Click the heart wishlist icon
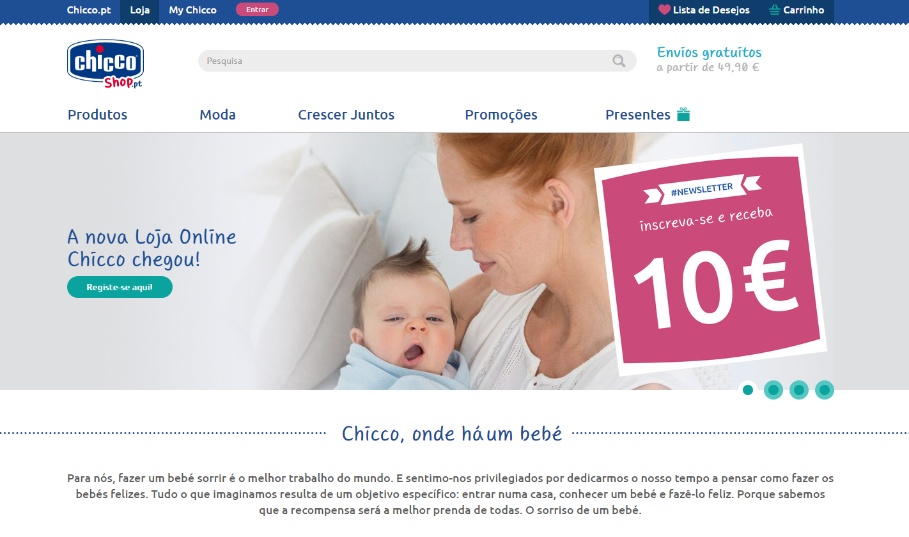Viewport: 909px width, 537px height. [x=664, y=10]
